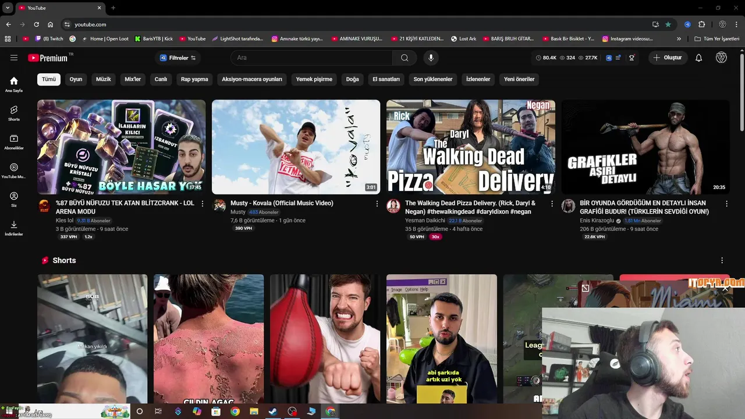Screen dimensions: 745x419
Task: Open the Lost Ark bookmark
Action: pyautogui.click(x=464, y=39)
